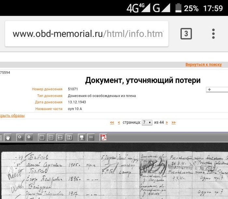Show image at 1:1 actual size
Screen dimensions: 228x199
(51, 137)
